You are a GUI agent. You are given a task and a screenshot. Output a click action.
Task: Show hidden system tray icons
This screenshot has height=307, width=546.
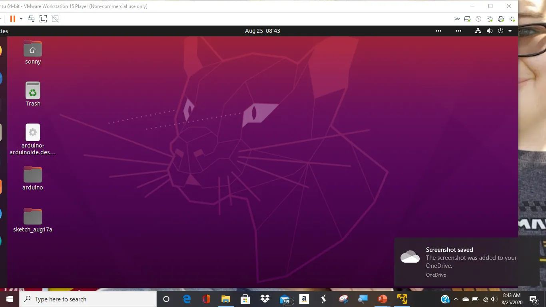(x=456, y=299)
